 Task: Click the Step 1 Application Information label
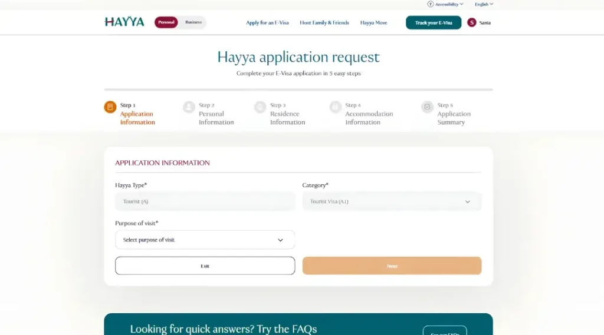137,114
